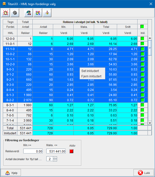
Task: Click cell 2 970 in row 8-2-2
Action: pos(25,100)
